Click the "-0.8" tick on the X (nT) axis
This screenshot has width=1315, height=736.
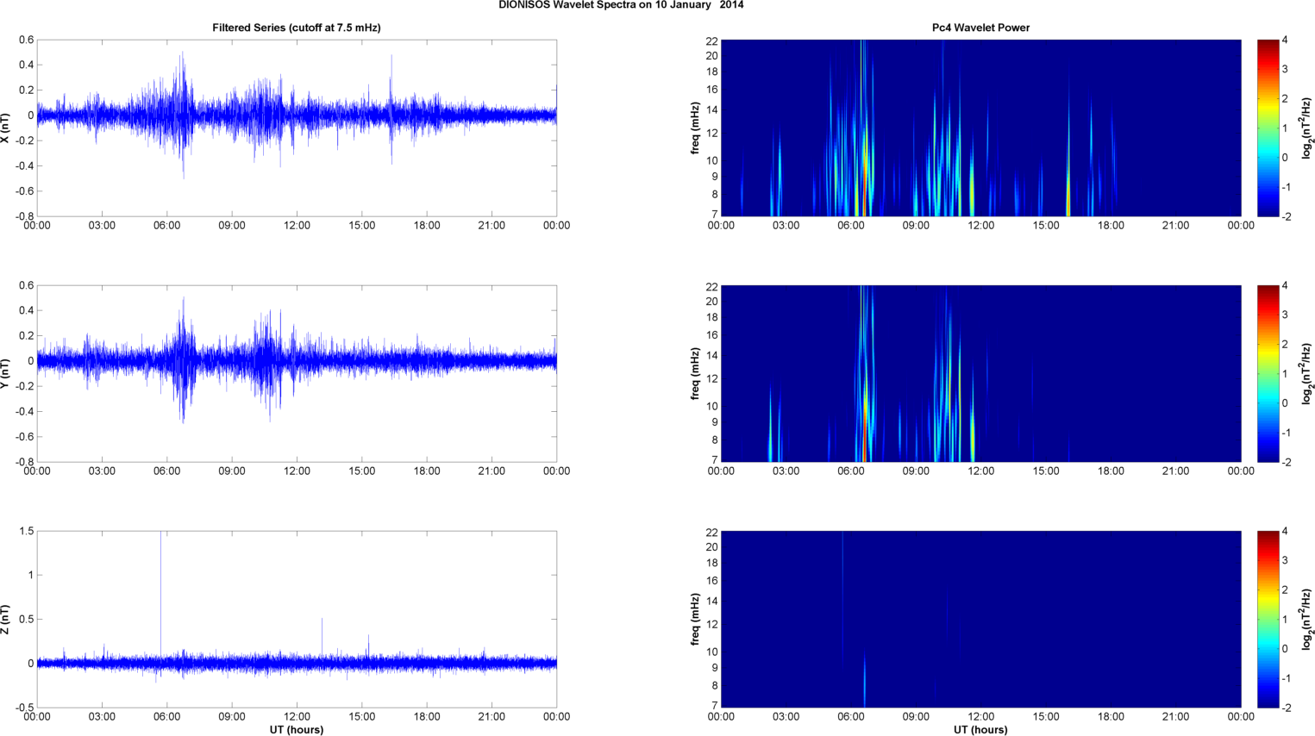click(24, 216)
